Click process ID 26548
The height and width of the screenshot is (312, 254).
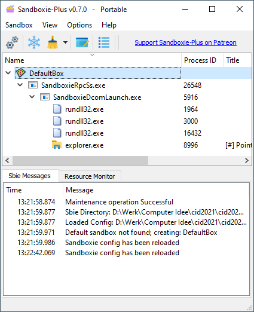[192, 85]
